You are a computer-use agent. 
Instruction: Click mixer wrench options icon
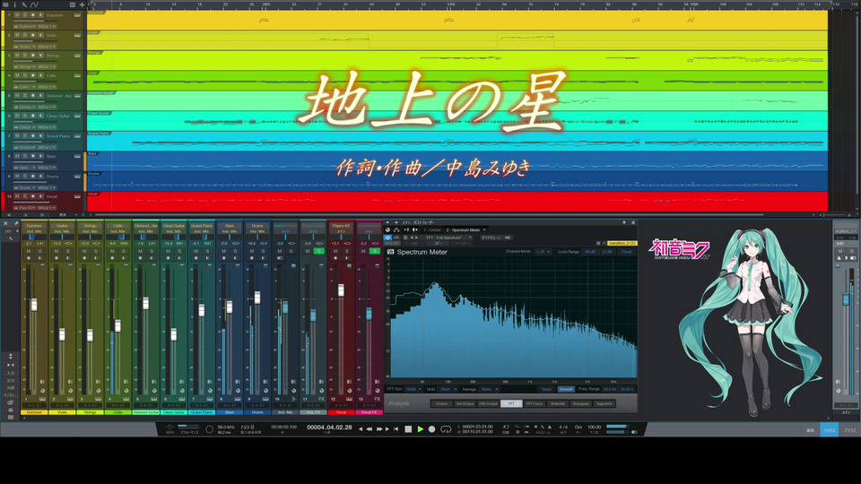coord(11,238)
